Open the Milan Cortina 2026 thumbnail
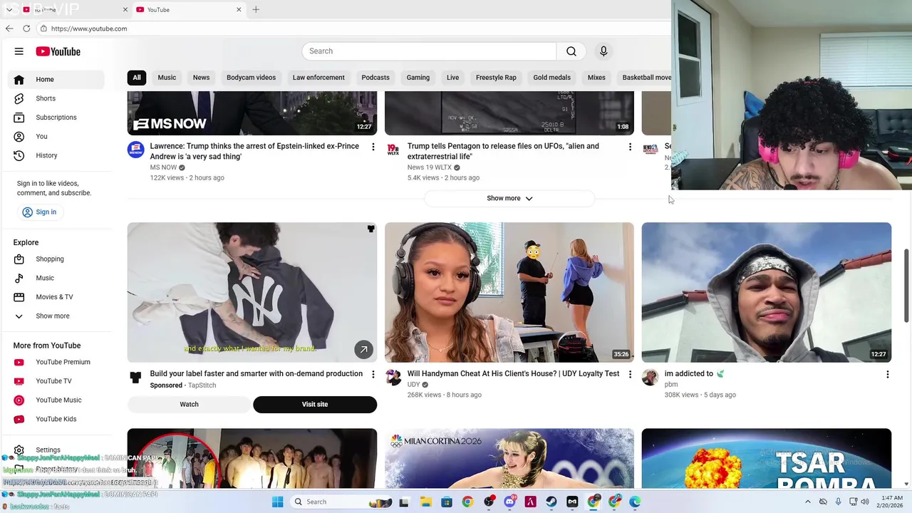 pos(509,458)
